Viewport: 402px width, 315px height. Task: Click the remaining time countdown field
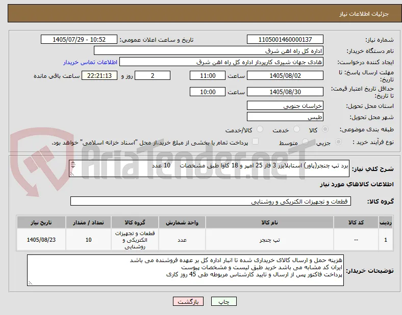point(99,76)
